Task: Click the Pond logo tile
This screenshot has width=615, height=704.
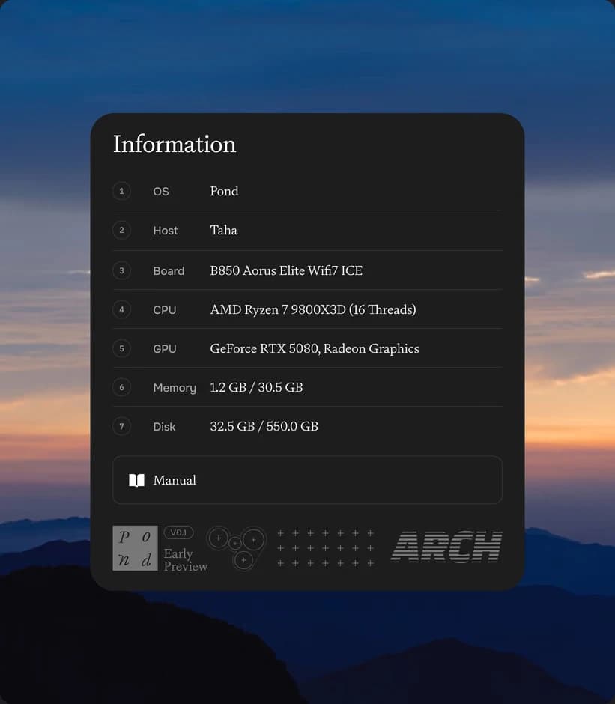Action: [135, 548]
